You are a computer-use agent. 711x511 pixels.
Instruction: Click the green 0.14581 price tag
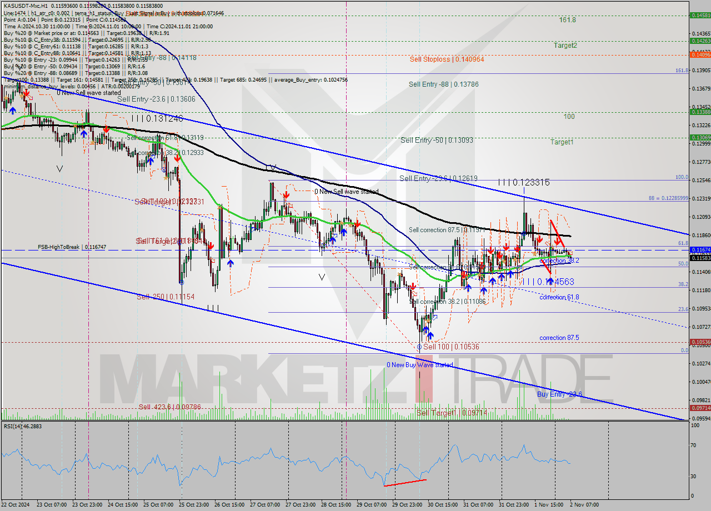pyautogui.click(x=699, y=16)
